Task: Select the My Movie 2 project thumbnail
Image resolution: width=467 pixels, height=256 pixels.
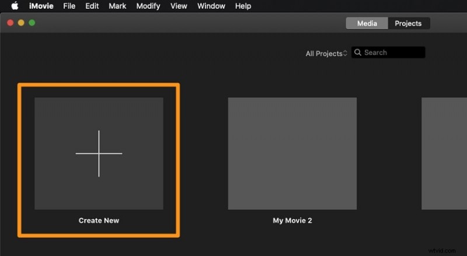Action: [x=292, y=153]
